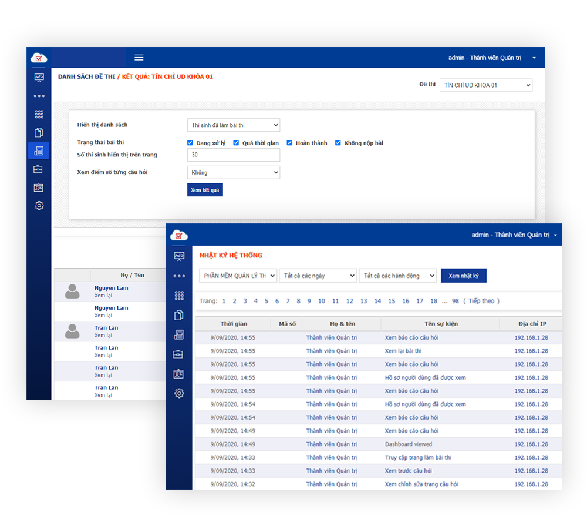Click the Xem nhật ký button

(464, 276)
